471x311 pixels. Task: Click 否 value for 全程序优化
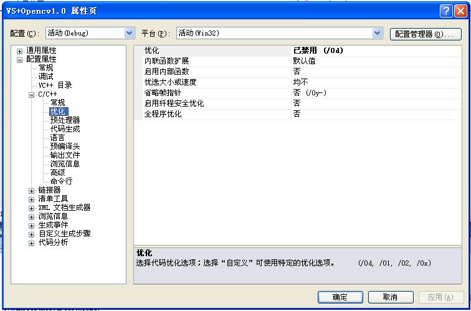point(376,115)
